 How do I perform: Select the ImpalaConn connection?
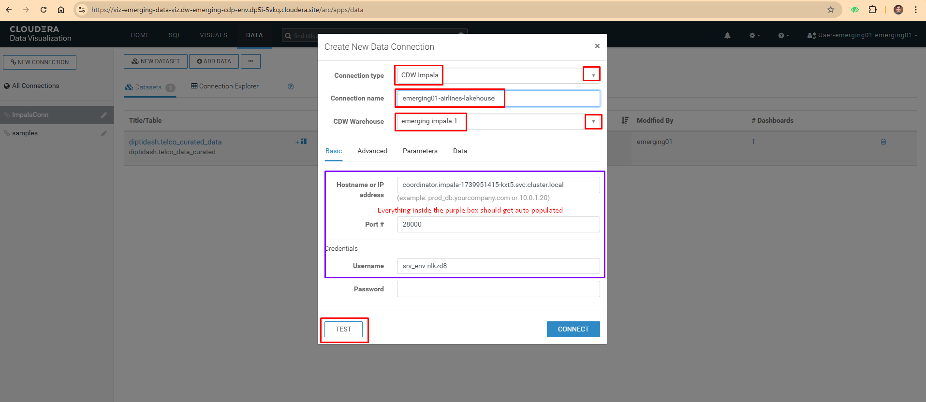coord(30,115)
